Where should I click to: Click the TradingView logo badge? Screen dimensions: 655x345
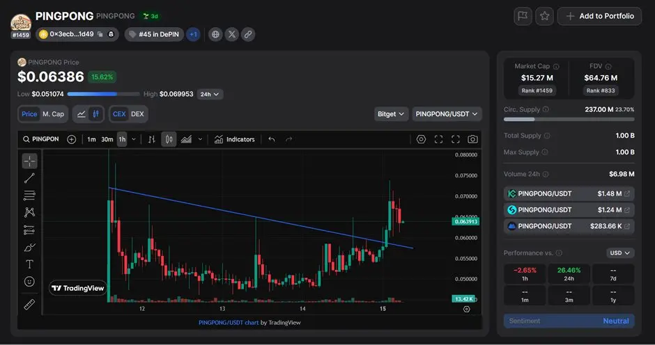pos(78,288)
